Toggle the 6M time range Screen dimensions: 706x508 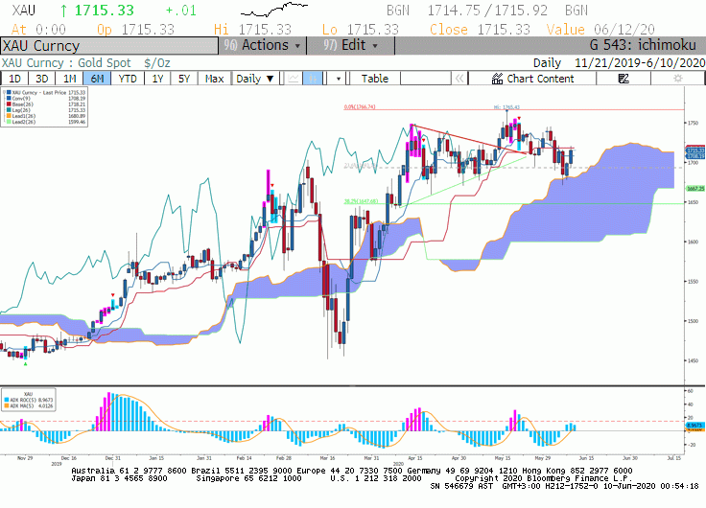tap(97, 79)
